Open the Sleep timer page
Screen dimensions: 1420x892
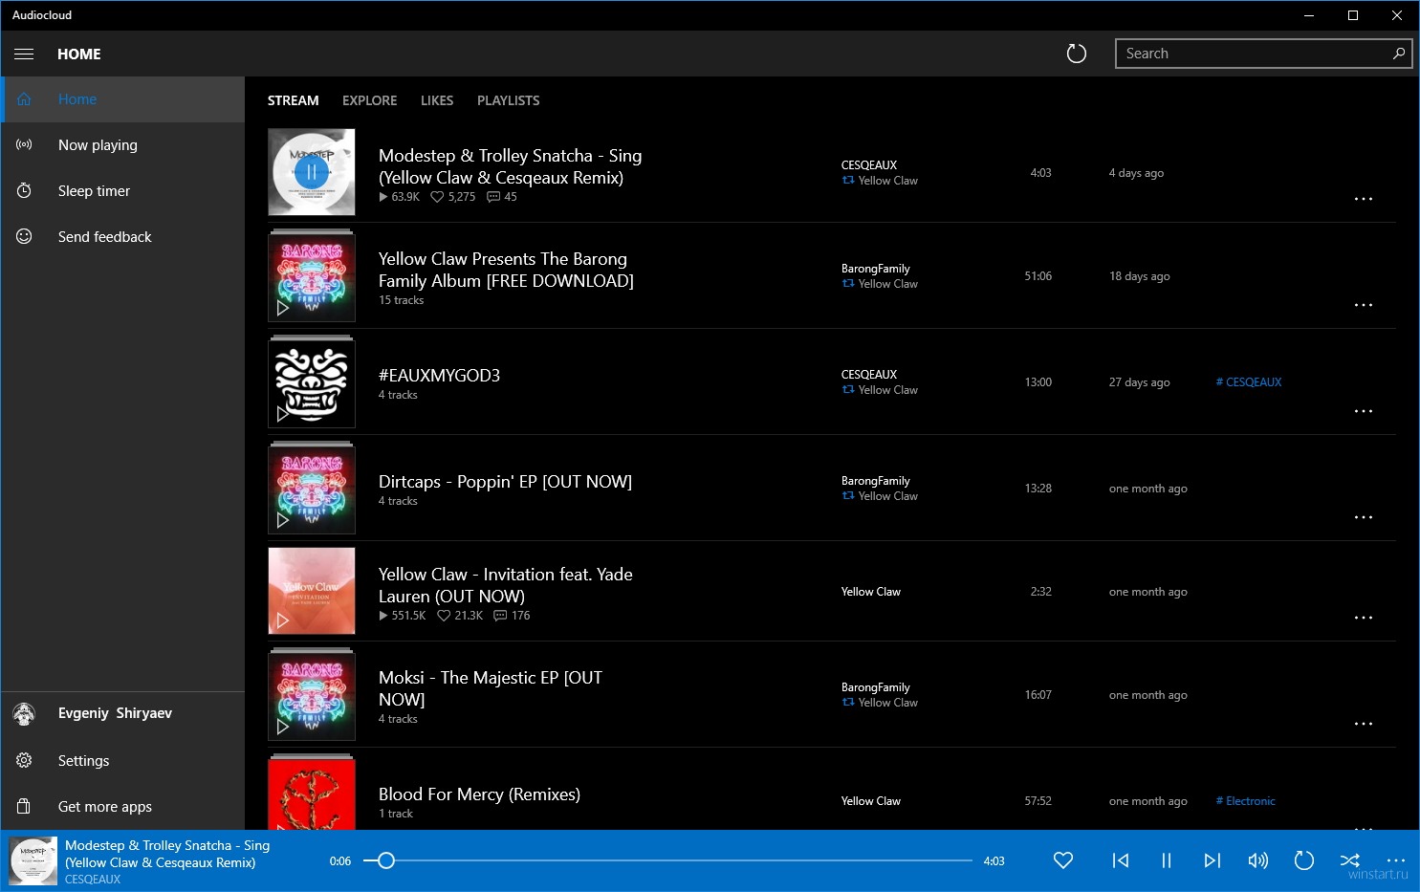coord(122,191)
